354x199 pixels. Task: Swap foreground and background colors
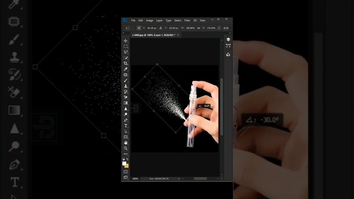coord(127,159)
